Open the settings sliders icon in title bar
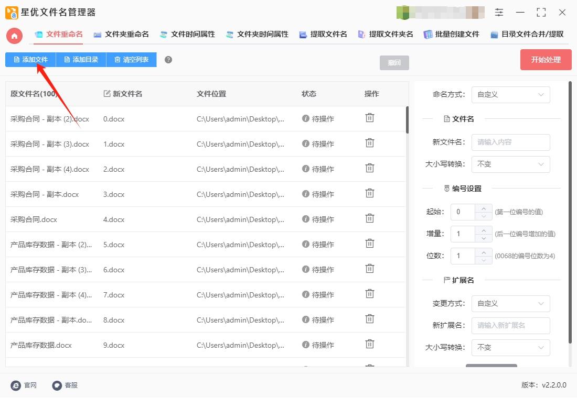Image resolution: width=577 pixels, height=398 pixels. pos(499,12)
